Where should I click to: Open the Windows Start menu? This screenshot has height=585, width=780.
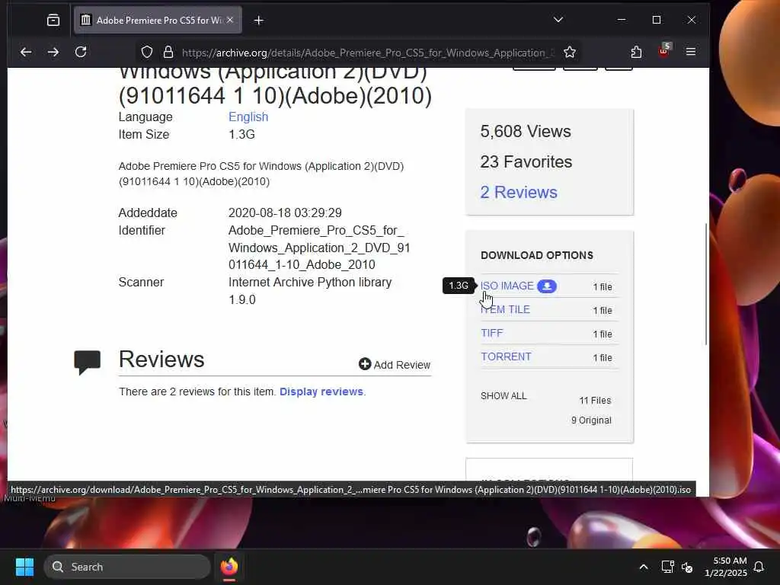pyautogui.click(x=24, y=567)
